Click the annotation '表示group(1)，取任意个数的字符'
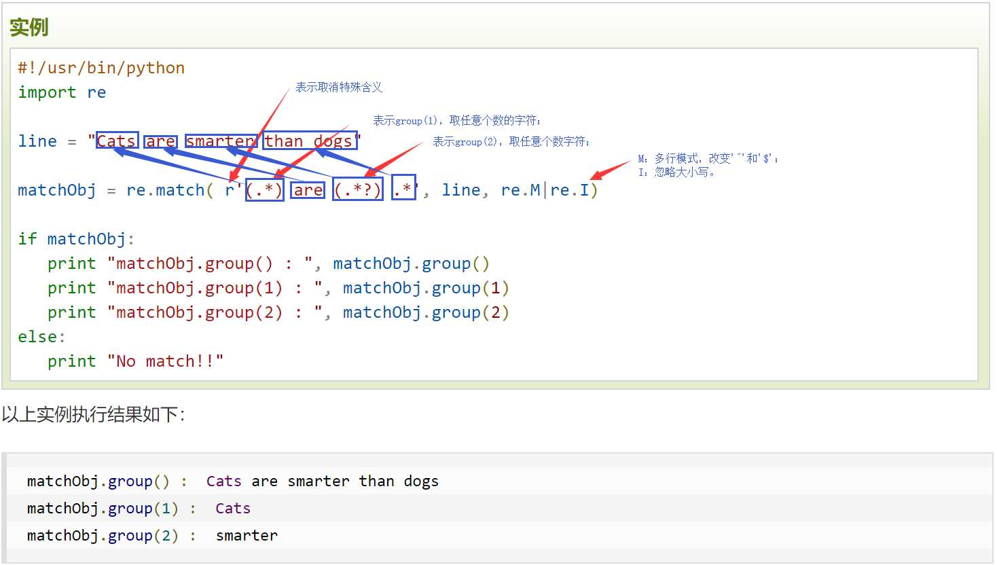The height and width of the screenshot is (565, 997). point(457,120)
